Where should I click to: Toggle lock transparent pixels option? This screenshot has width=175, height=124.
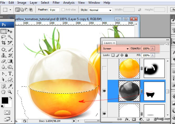coord(113,55)
